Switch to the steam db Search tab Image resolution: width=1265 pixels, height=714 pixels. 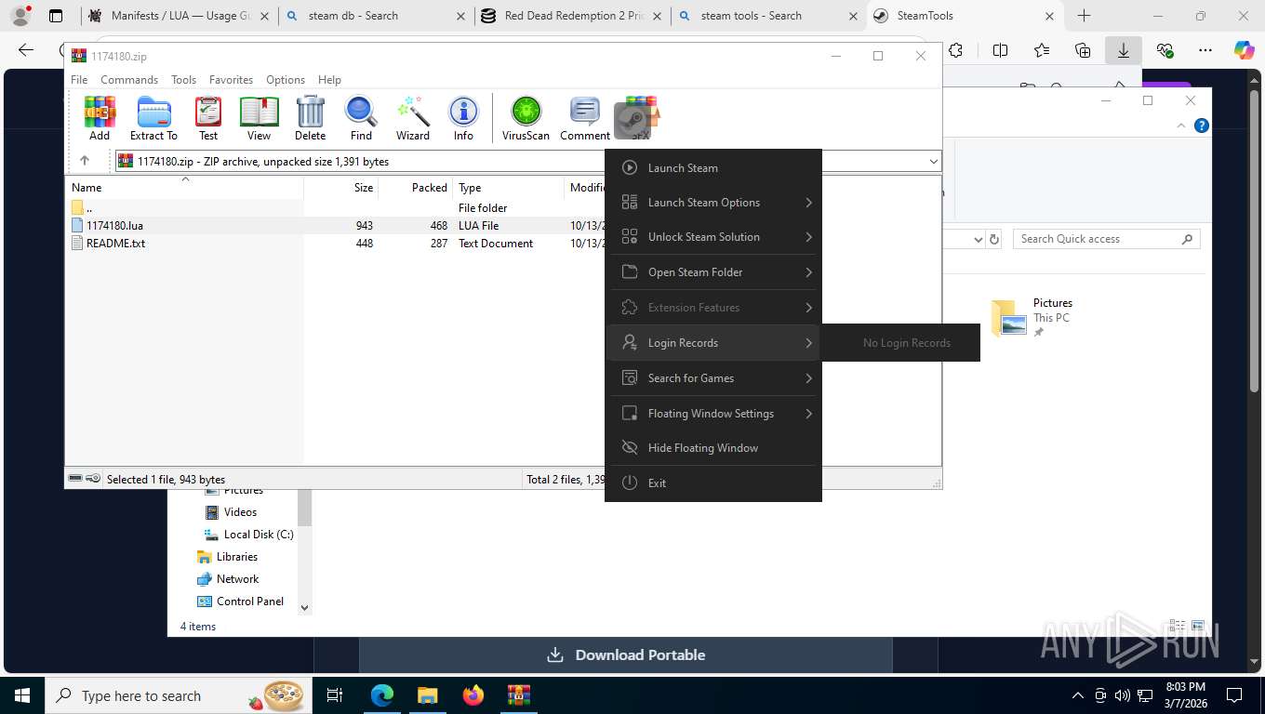(374, 16)
